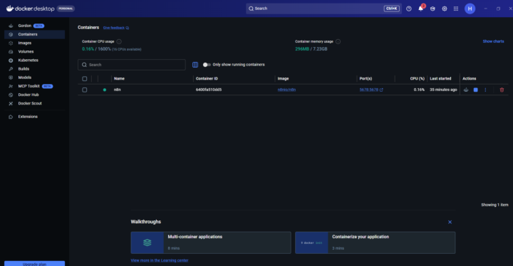Open n8n more actions menu
Viewport: 513px width, 266px height.
tap(485, 90)
